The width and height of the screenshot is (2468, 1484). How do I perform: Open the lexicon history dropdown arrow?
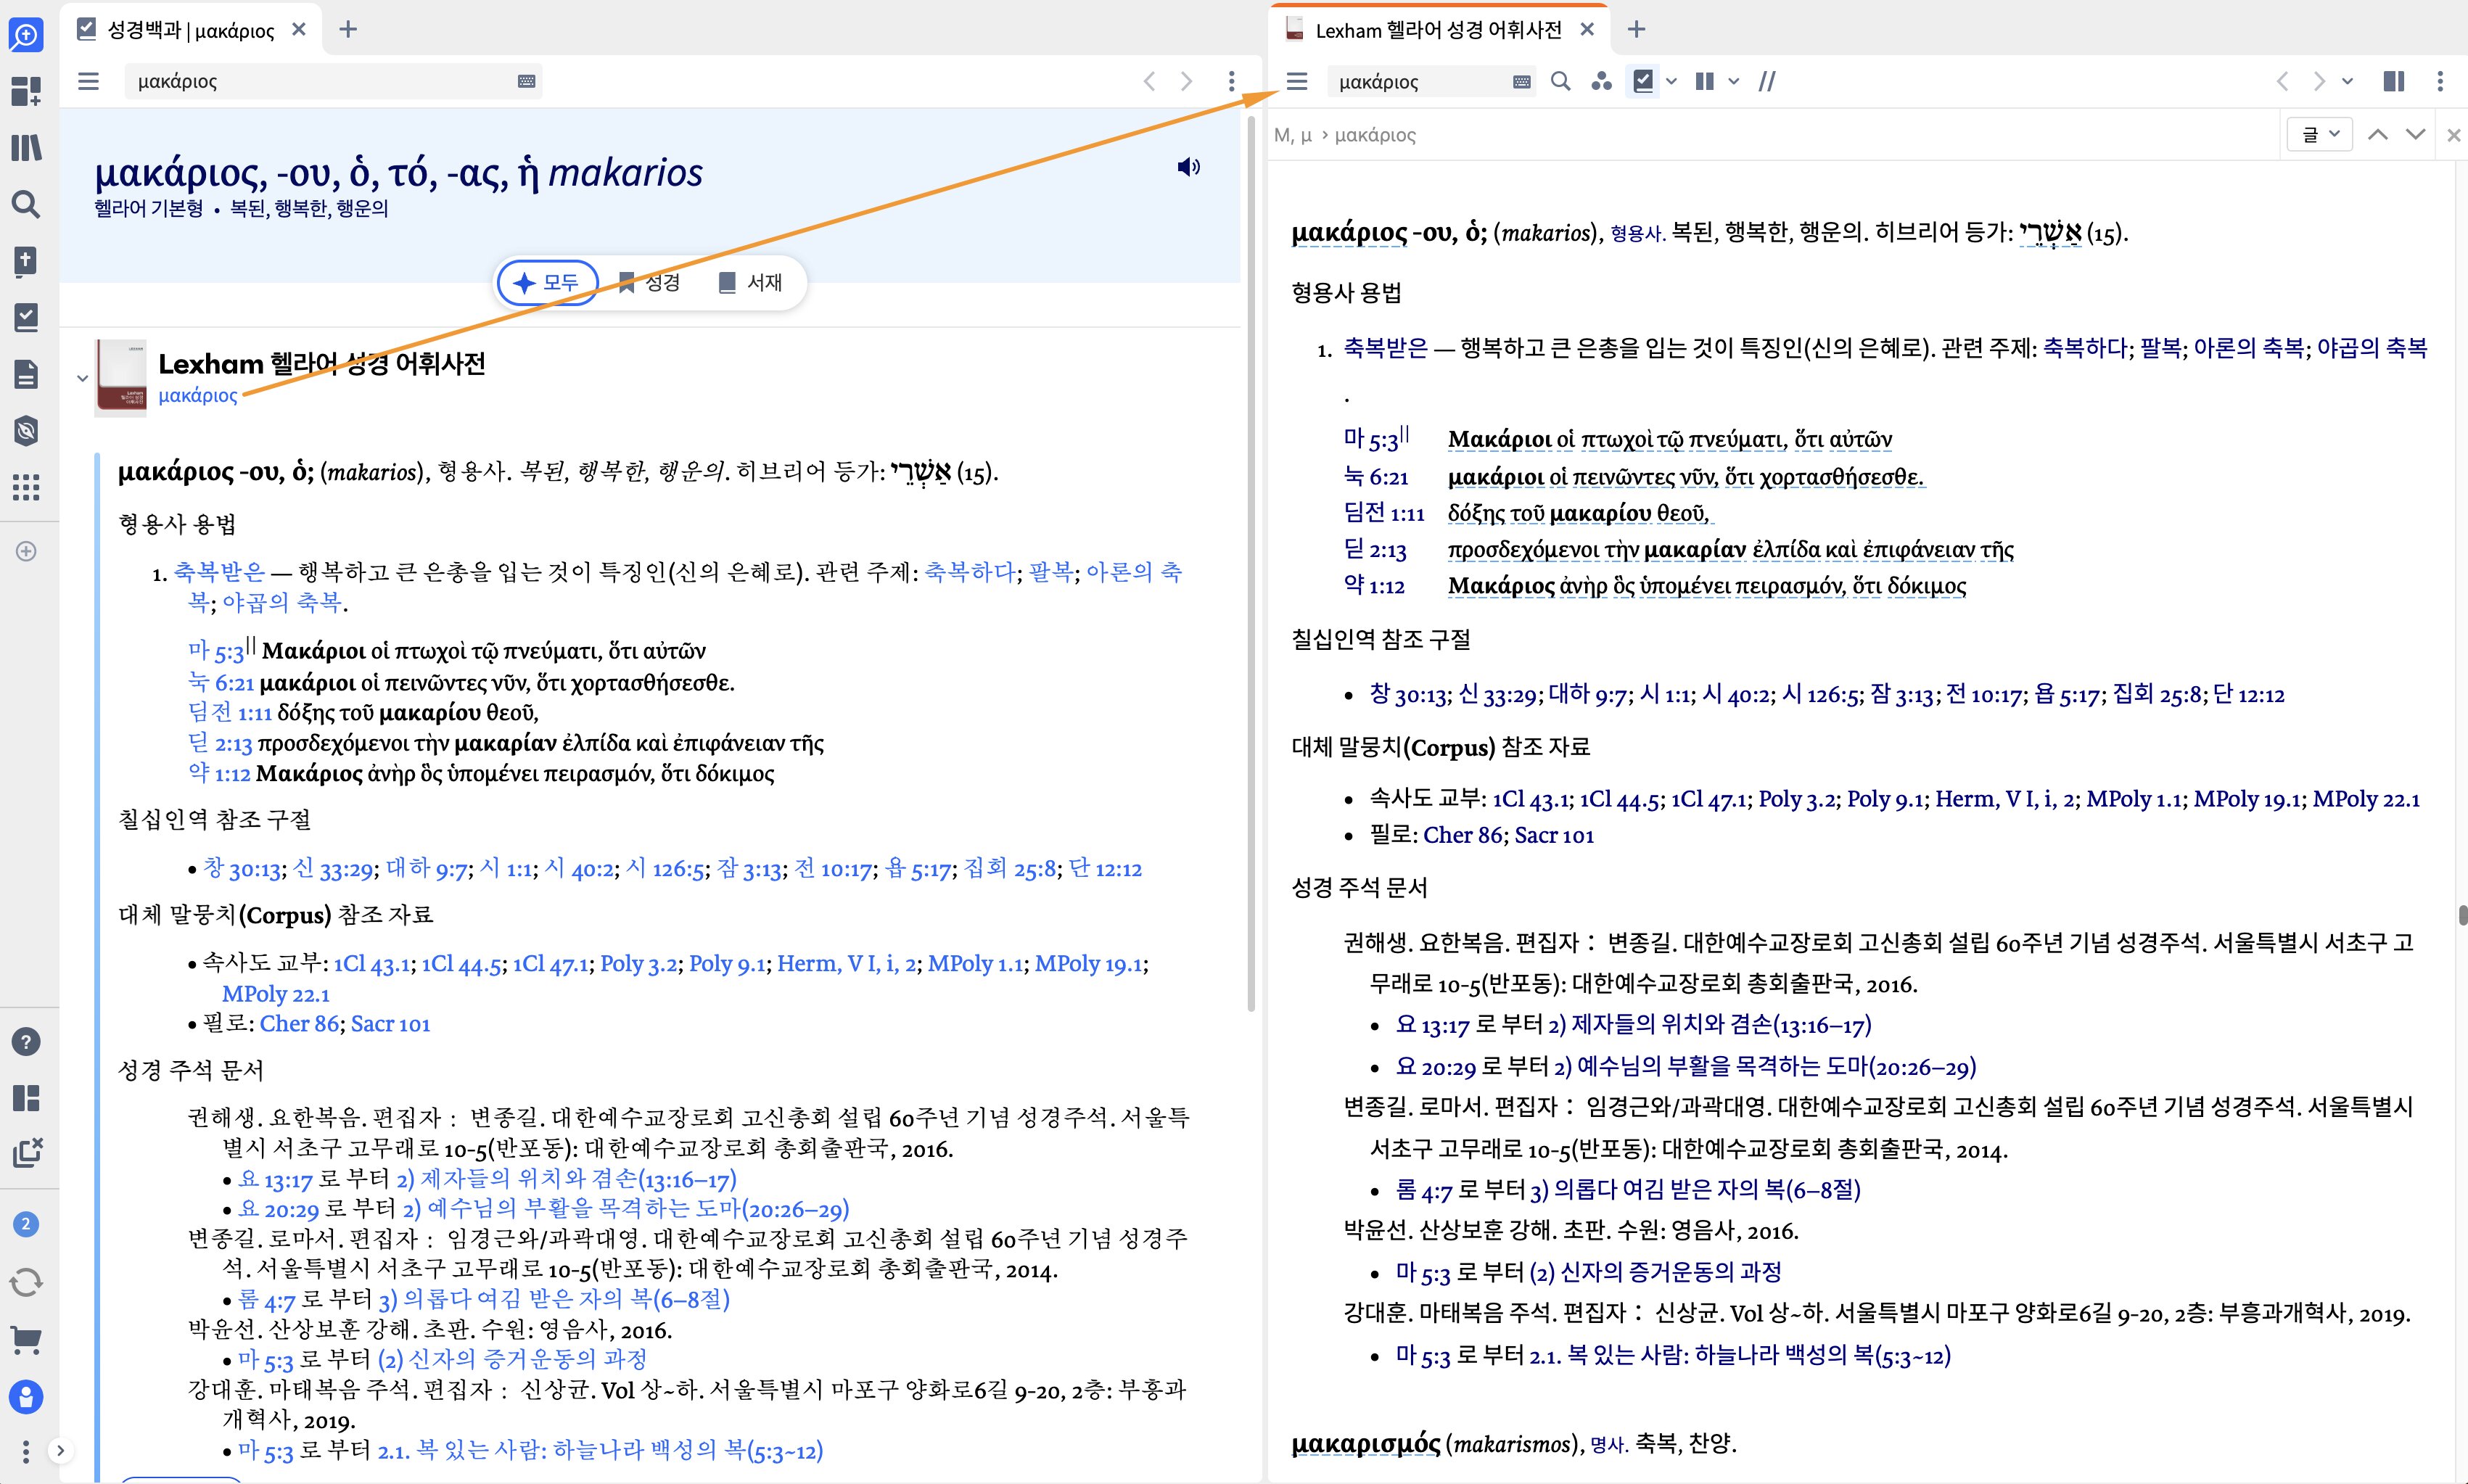point(2348,82)
